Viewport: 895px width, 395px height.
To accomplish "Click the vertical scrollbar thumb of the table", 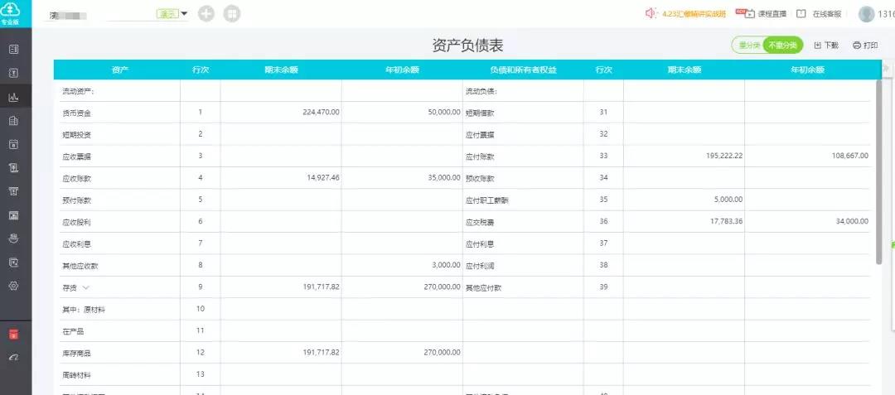I will (x=879, y=171).
